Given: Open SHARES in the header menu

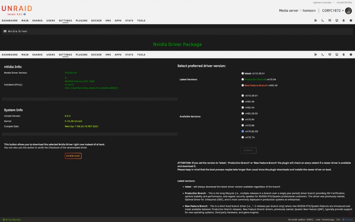Looking at the screenshot, I should (x=37, y=21).
